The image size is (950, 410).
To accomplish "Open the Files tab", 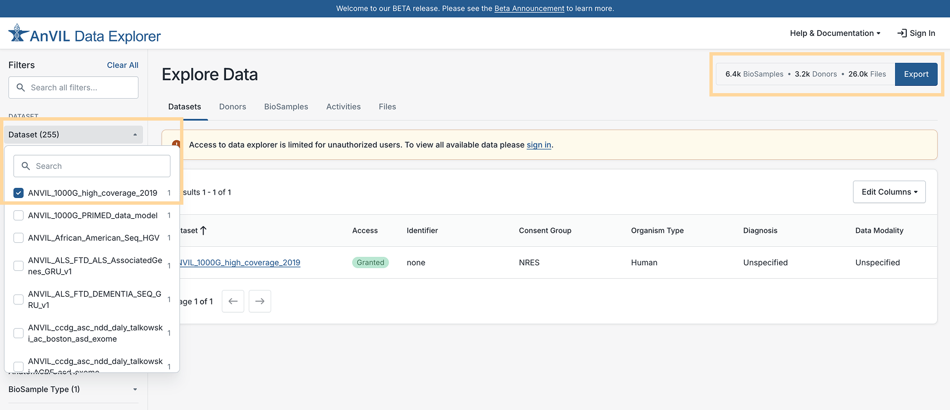I will point(387,107).
